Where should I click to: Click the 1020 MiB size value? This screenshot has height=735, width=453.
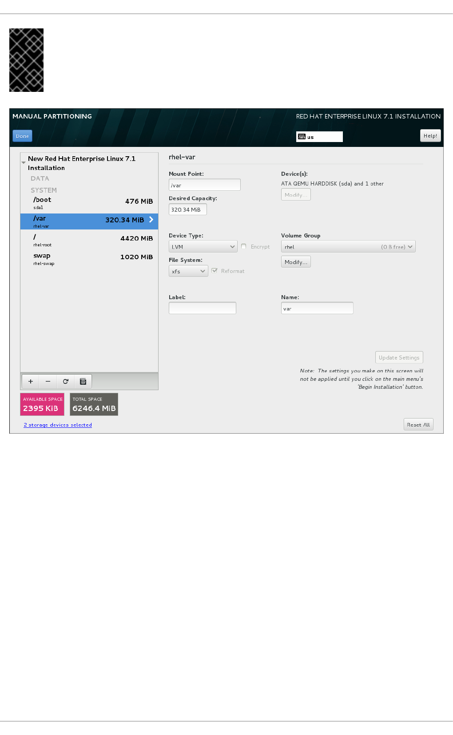click(x=136, y=257)
